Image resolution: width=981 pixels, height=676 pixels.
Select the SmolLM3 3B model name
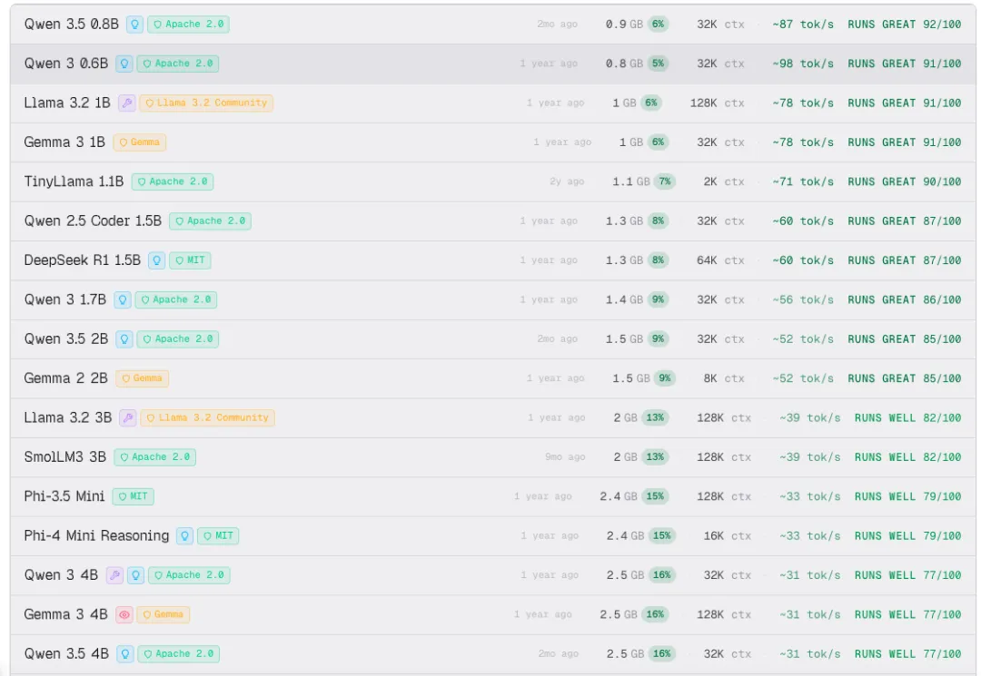[65, 457]
